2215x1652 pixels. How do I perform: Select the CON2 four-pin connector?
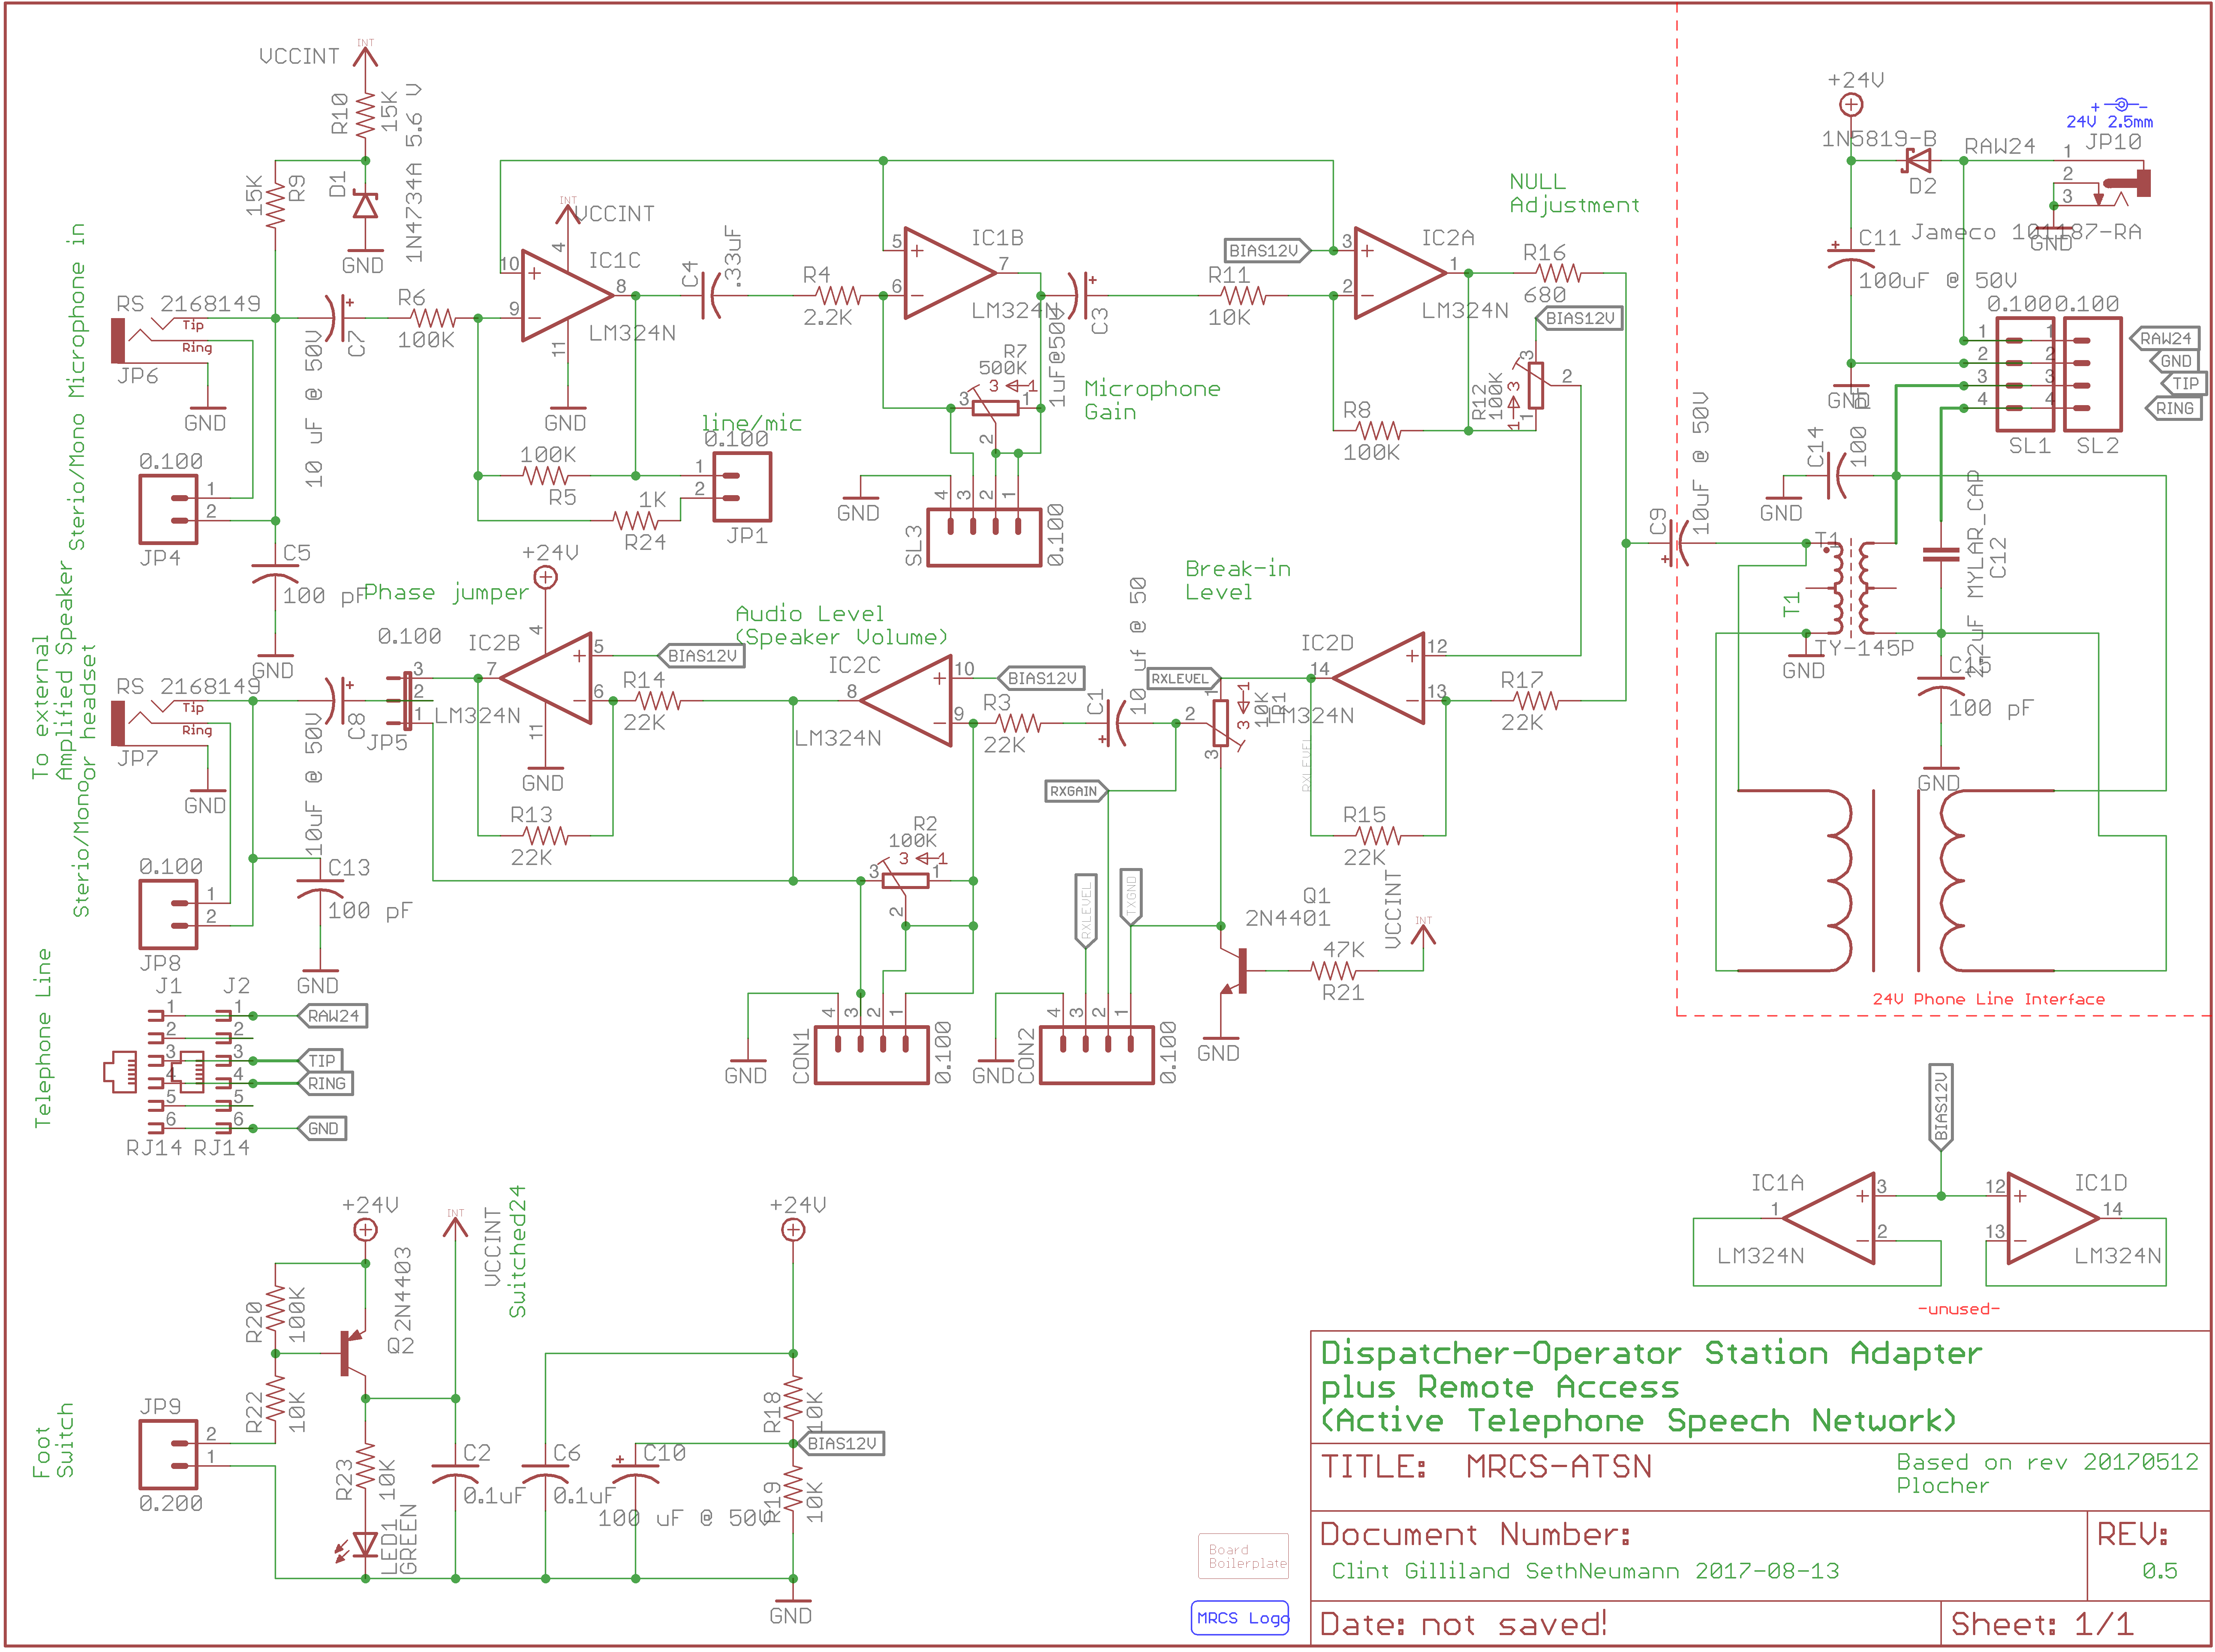(x=1097, y=1054)
